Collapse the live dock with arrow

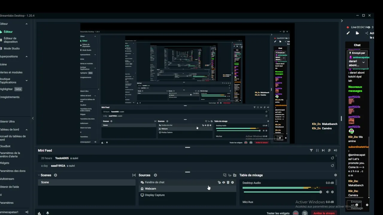pyautogui.click(x=342, y=21)
